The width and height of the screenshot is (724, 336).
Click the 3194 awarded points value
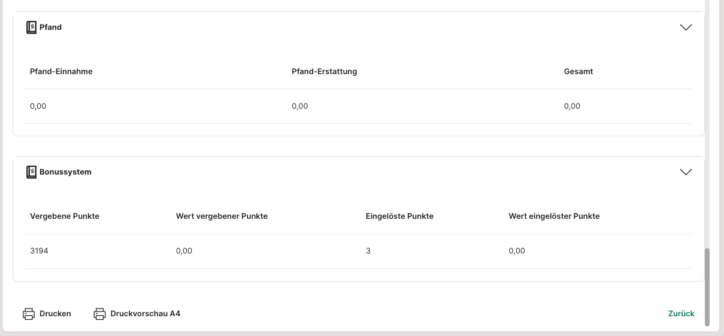(x=39, y=251)
